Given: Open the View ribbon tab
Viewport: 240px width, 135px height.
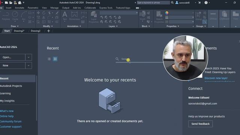Looking at the screenshot, I should (44, 8).
